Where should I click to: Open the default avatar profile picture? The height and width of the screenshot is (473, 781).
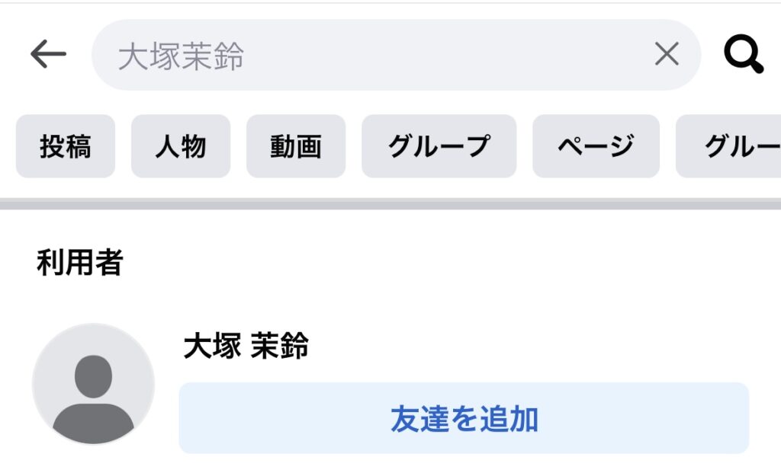click(x=93, y=384)
